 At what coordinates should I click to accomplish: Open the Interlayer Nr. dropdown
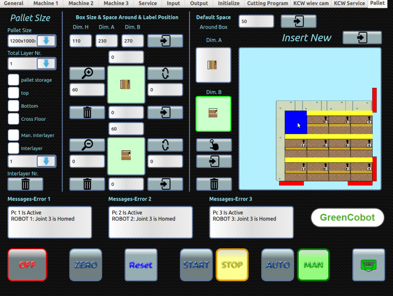(46, 161)
